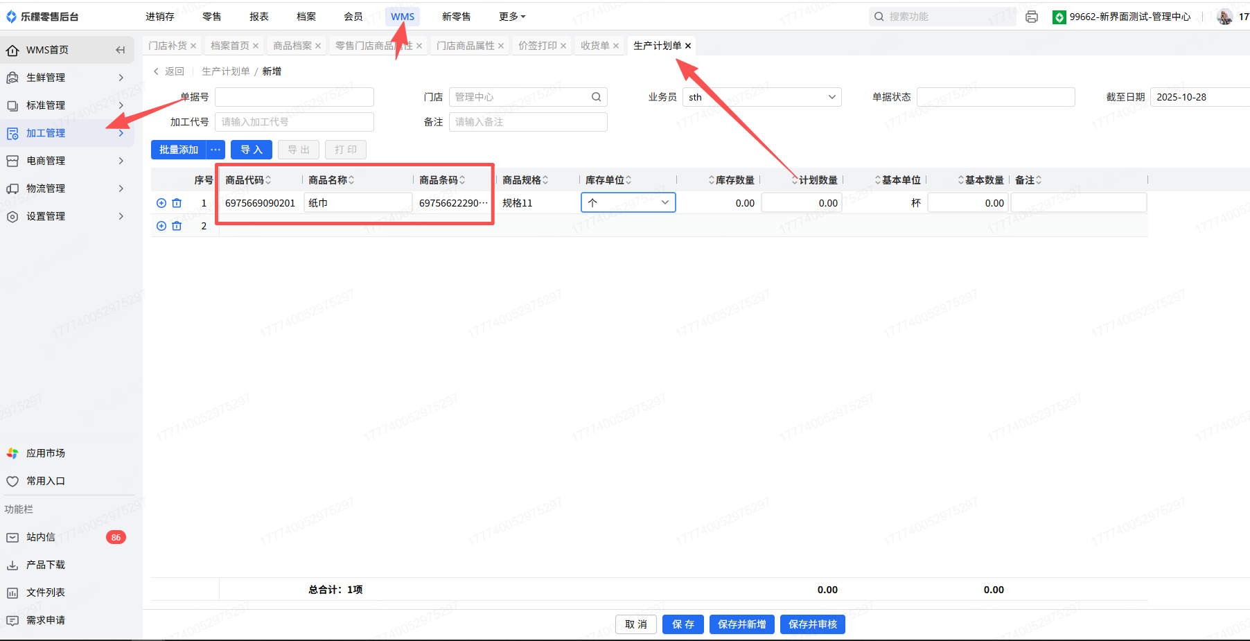Open the 库存单位 dropdown in row 1
Viewport: 1250px width, 641px height.
click(x=628, y=202)
